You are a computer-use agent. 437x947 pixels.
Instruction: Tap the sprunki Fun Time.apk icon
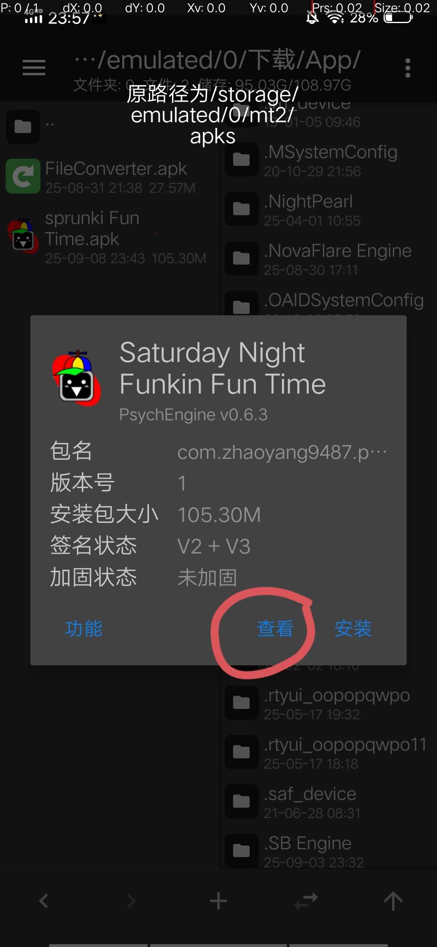pos(23,236)
